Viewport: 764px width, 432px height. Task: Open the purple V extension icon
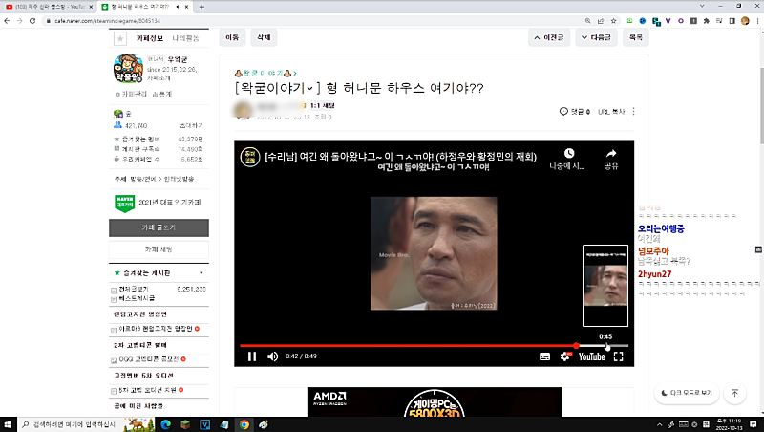668,21
